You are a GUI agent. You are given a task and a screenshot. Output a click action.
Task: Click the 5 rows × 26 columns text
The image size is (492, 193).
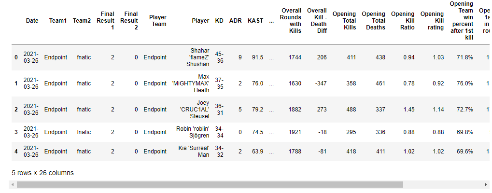(42, 173)
